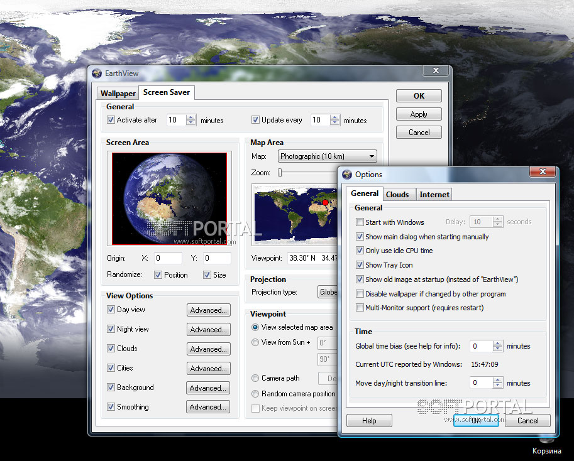Click the Options dialog globe icon
The width and height of the screenshot is (574, 461).
[347, 175]
